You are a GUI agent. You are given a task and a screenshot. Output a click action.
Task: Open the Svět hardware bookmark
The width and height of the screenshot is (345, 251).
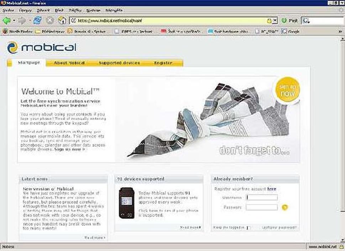pyautogui.click(x=228, y=31)
